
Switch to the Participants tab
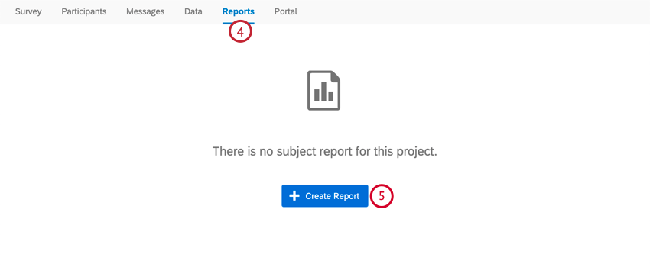click(84, 11)
